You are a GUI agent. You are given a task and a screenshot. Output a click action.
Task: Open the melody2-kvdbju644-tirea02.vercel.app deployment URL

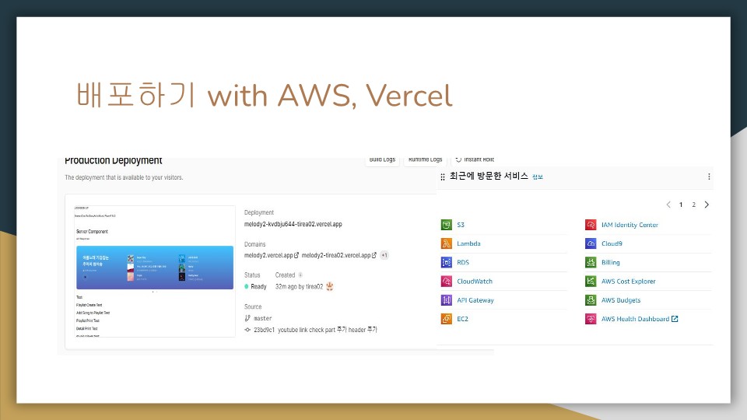click(293, 224)
